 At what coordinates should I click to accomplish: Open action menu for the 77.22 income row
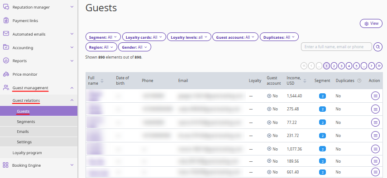click(x=375, y=122)
